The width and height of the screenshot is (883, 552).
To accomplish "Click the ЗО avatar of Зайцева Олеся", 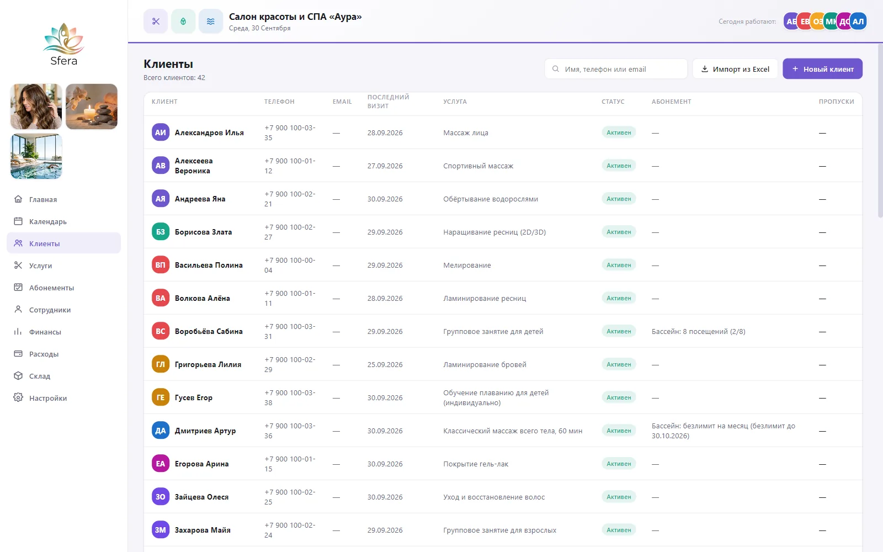I will tap(161, 497).
